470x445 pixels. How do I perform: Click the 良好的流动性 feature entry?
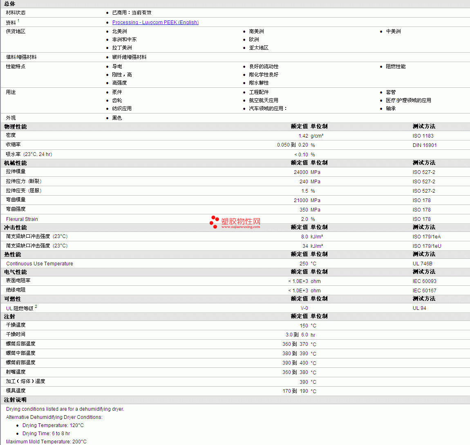click(264, 67)
